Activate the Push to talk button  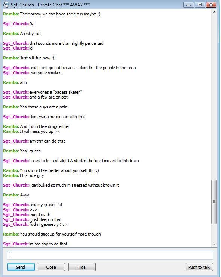(x=199, y=267)
